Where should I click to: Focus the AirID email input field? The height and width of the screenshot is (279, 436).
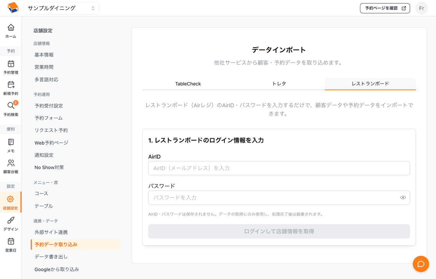coord(279,168)
